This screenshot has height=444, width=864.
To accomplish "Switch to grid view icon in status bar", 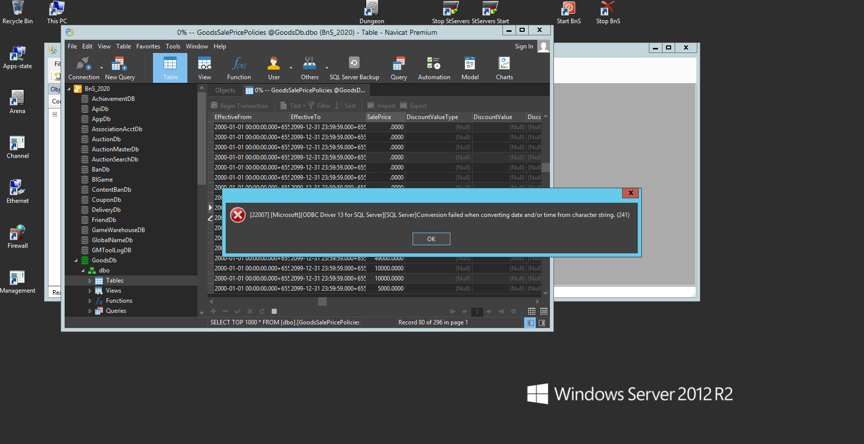I will [532, 311].
